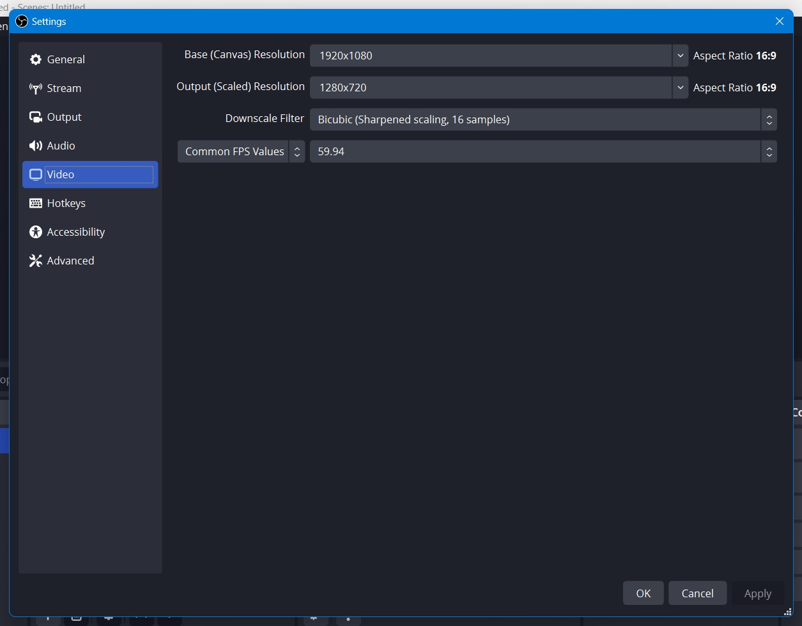
Task: Switch to the Audio tab
Action: (x=59, y=145)
